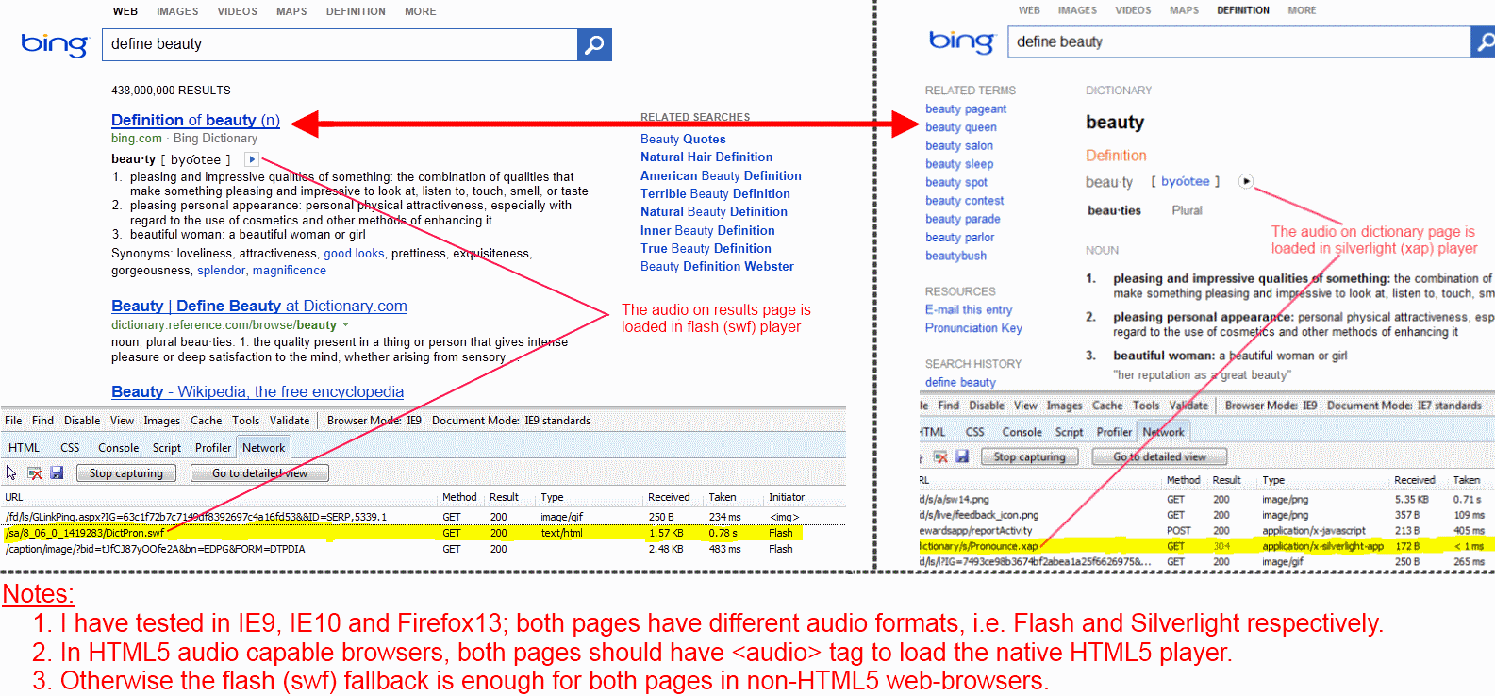The width and height of the screenshot is (1495, 696).
Task: Open the File menu in left devtools
Action: click(13, 421)
